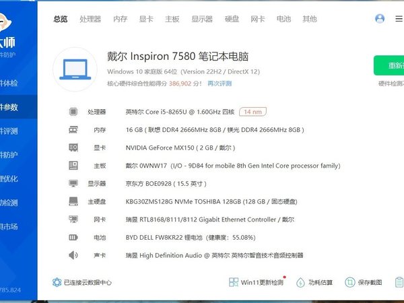The height and width of the screenshot is (303, 404).
Task: Click the motherboard icon
Action: (73, 166)
